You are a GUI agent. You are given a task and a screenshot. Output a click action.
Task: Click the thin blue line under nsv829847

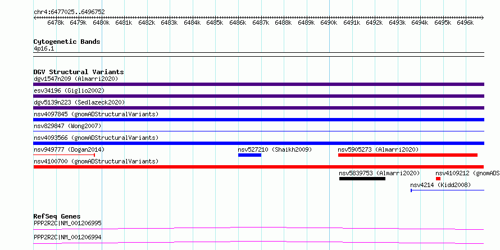(258, 131)
